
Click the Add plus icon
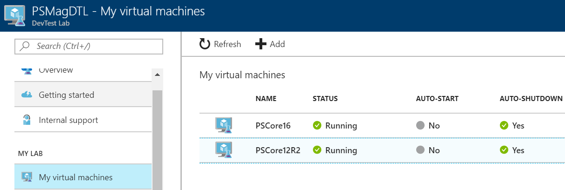[261, 44]
